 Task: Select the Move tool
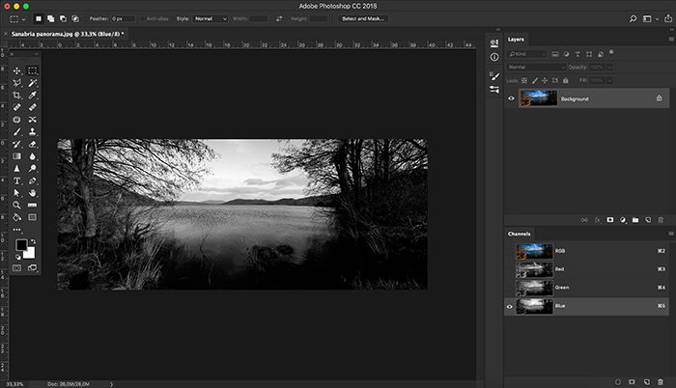click(16, 70)
